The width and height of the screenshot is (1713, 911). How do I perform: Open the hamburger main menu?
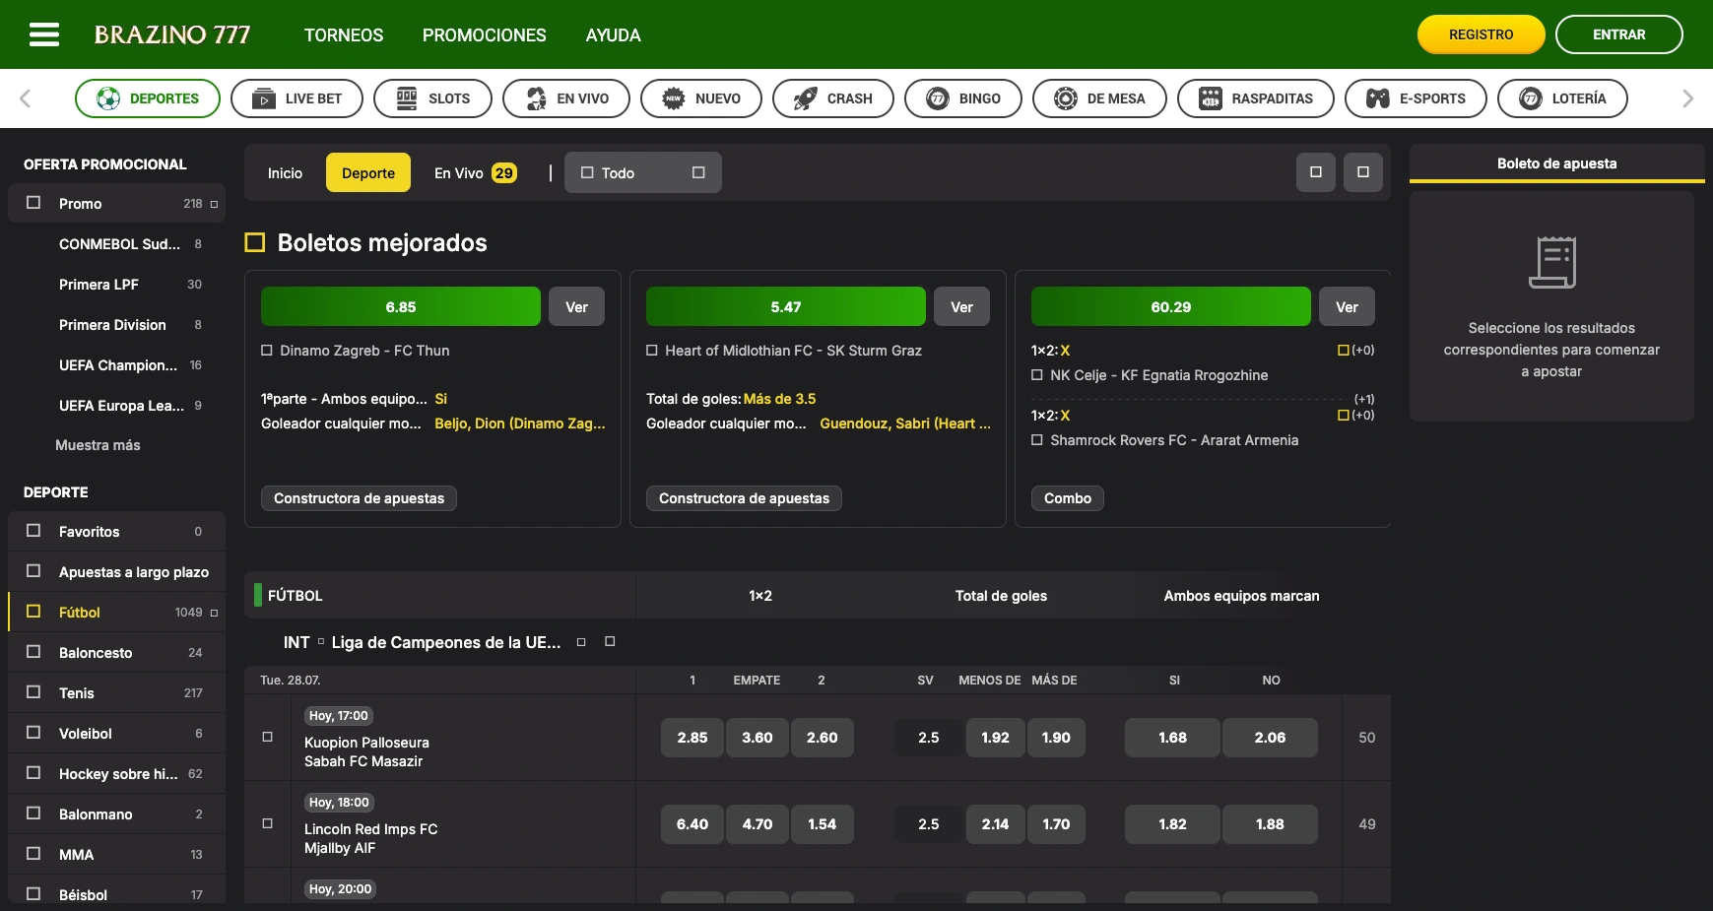tap(44, 35)
